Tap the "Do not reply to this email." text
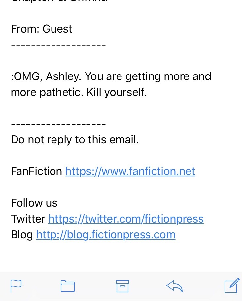242x301 pixels. 75,140
